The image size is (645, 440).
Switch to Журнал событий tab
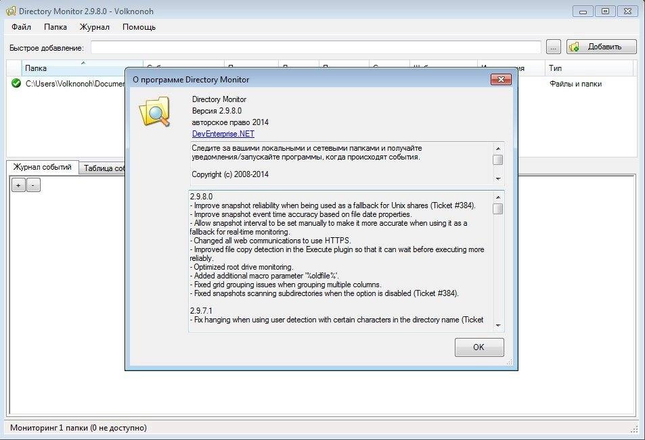tap(43, 167)
